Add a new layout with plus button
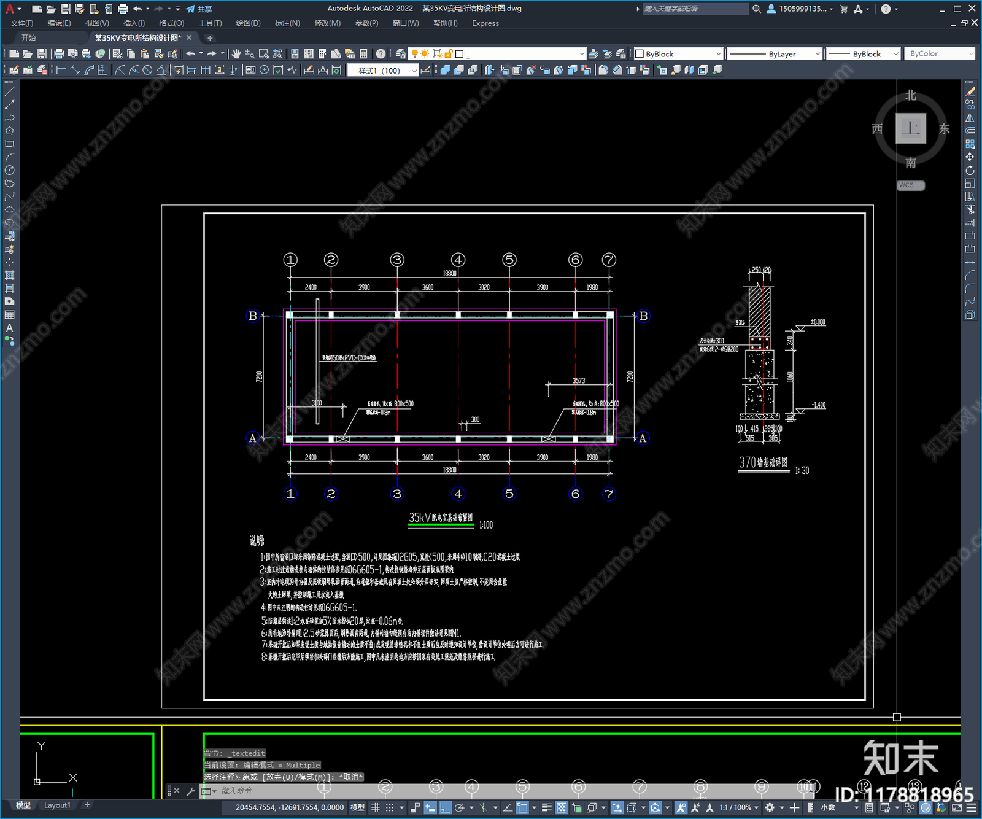This screenshot has width=982, height=819. coord(87,805)
